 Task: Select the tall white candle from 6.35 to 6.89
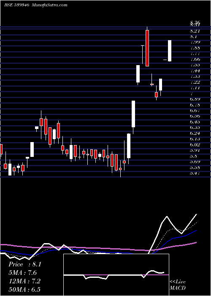133,114
